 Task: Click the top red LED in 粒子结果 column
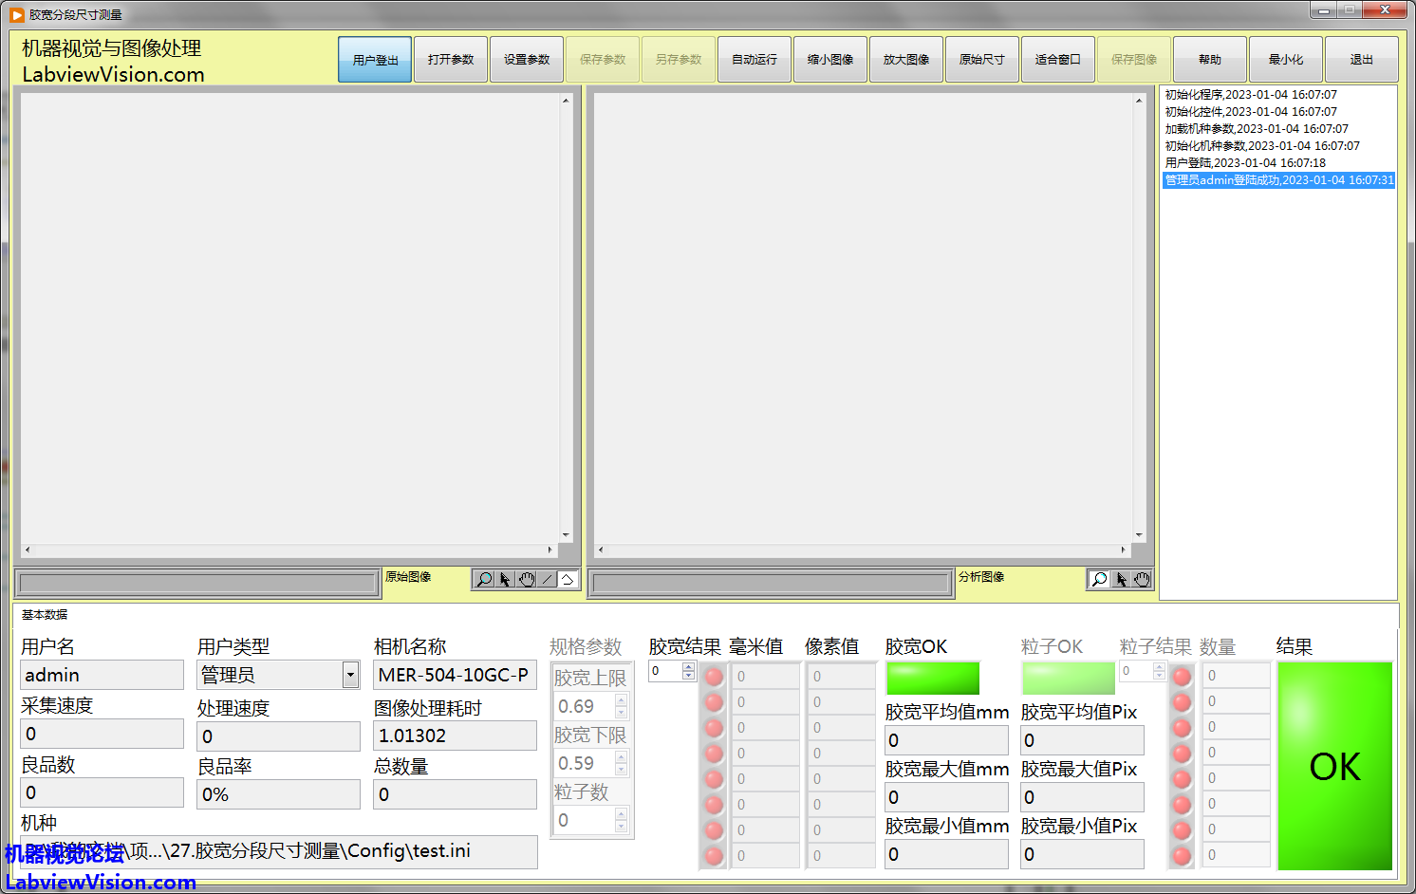pyautogui.click(x=1182, y=676)
